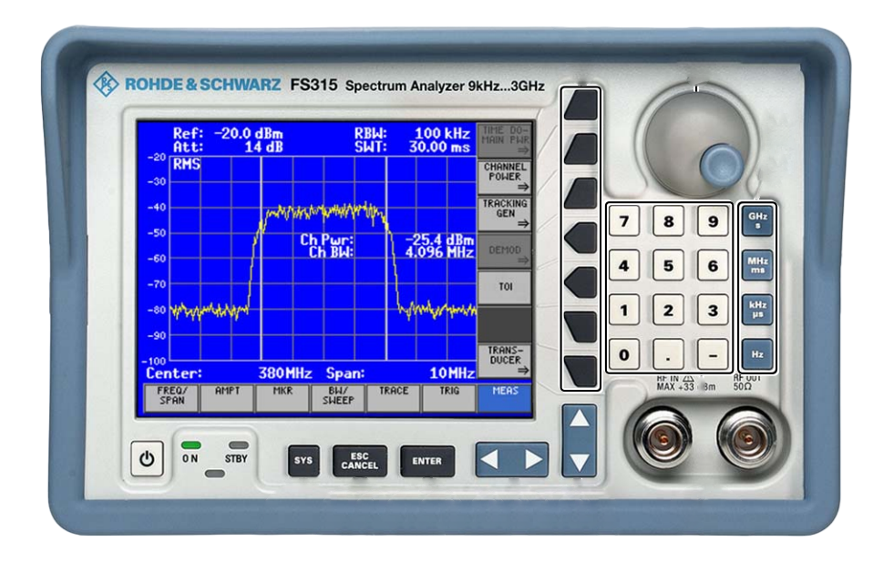Image resolution: width=873 pixels, height=562 pixels.
Task: Click the Span 10MHz readout
Action: click(400, 373)
